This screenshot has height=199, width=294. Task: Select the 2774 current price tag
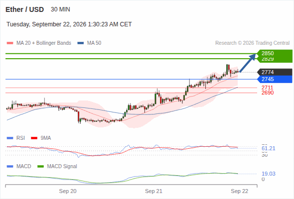tap(275, 72)
